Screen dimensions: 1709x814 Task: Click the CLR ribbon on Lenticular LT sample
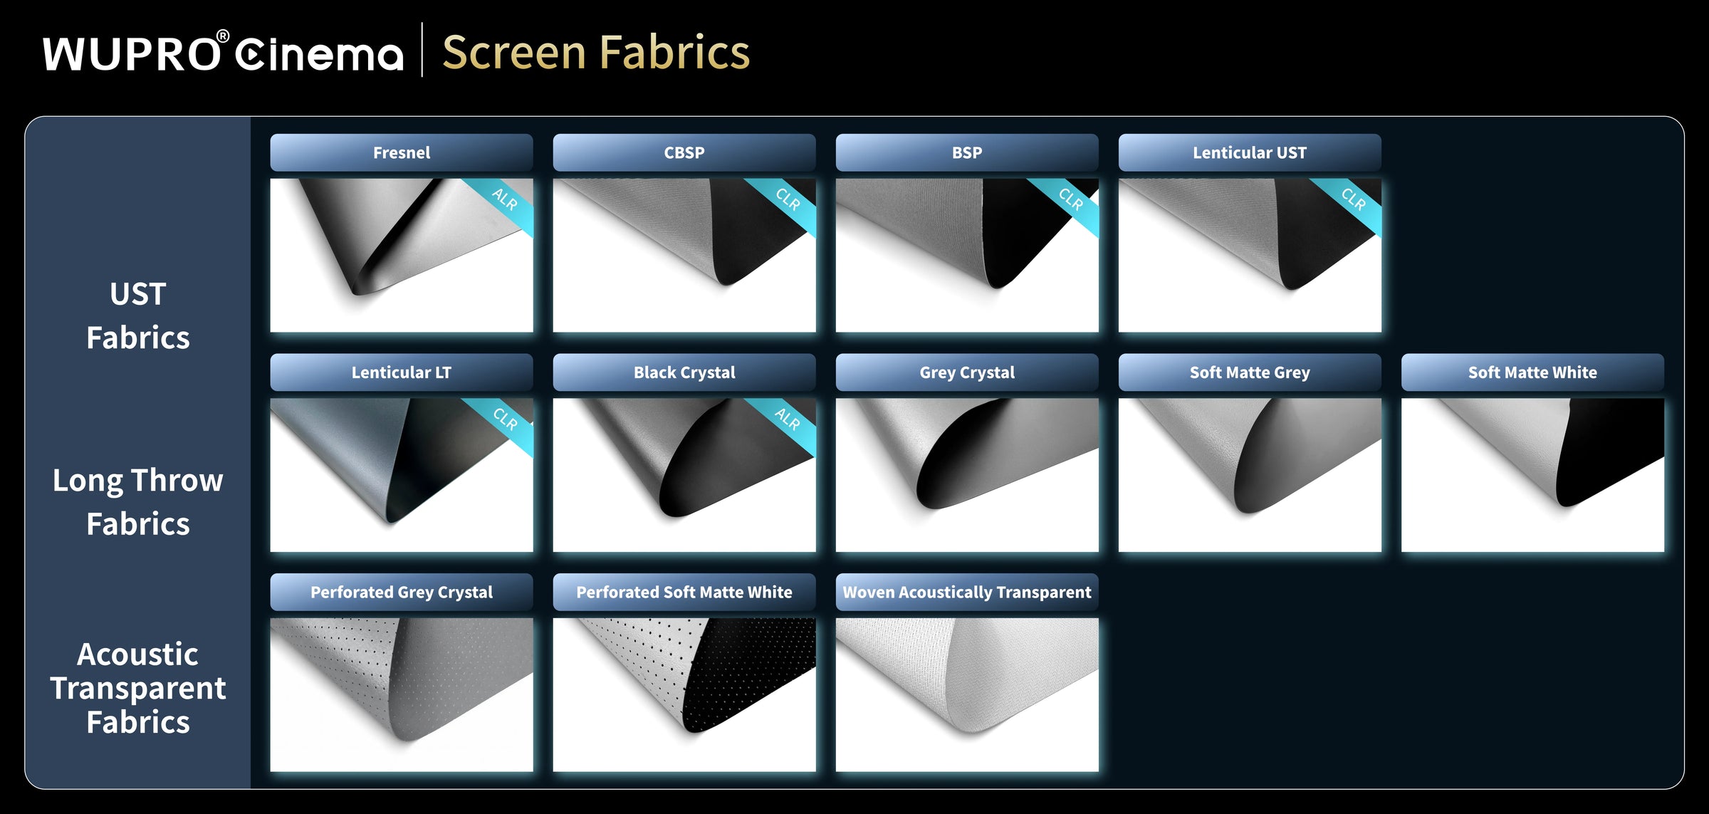click(504, 420)
